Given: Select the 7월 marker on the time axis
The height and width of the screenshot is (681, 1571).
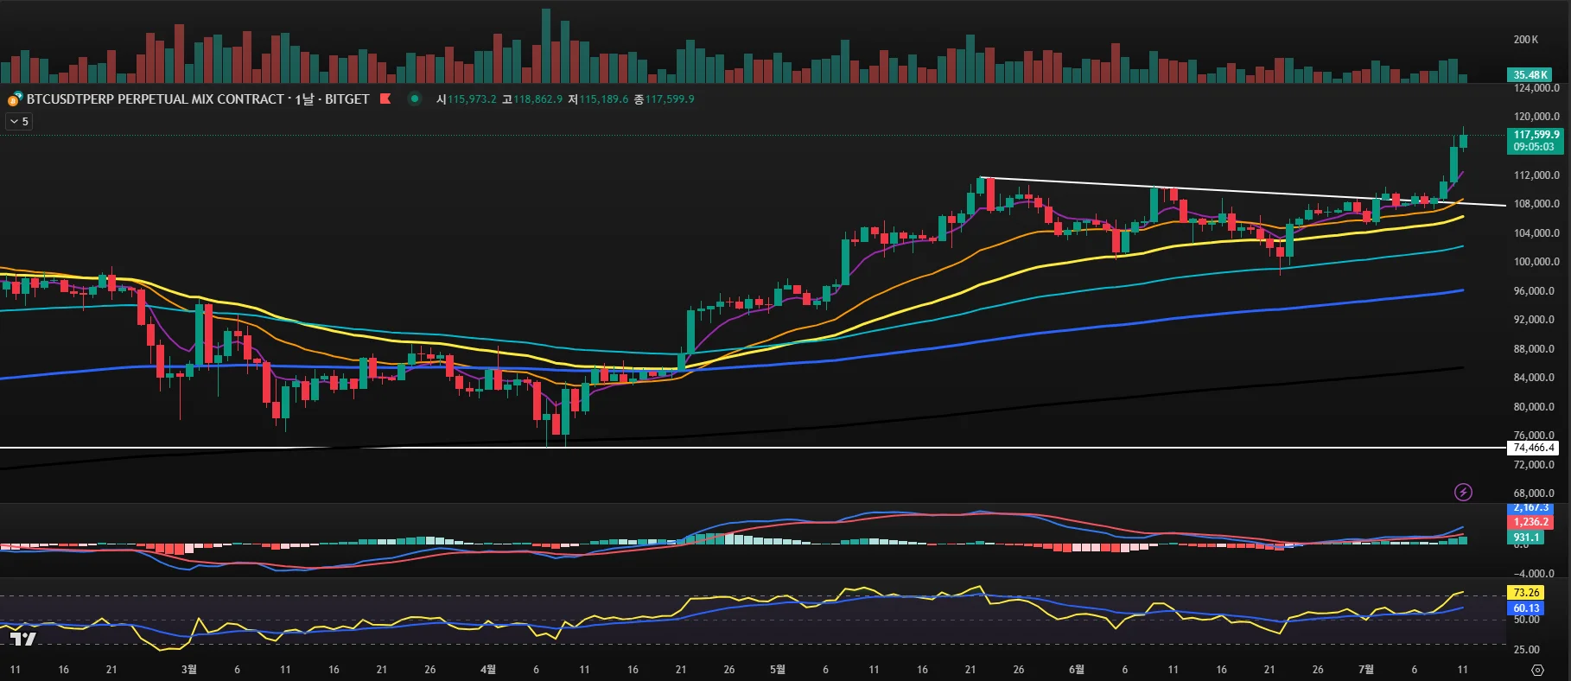Looking at the screenshot, I should (1366, 670).
